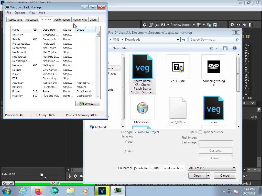Click the Split Screen View icon
Viewport: 262px width, 196px height.
(x=163, y=25)
